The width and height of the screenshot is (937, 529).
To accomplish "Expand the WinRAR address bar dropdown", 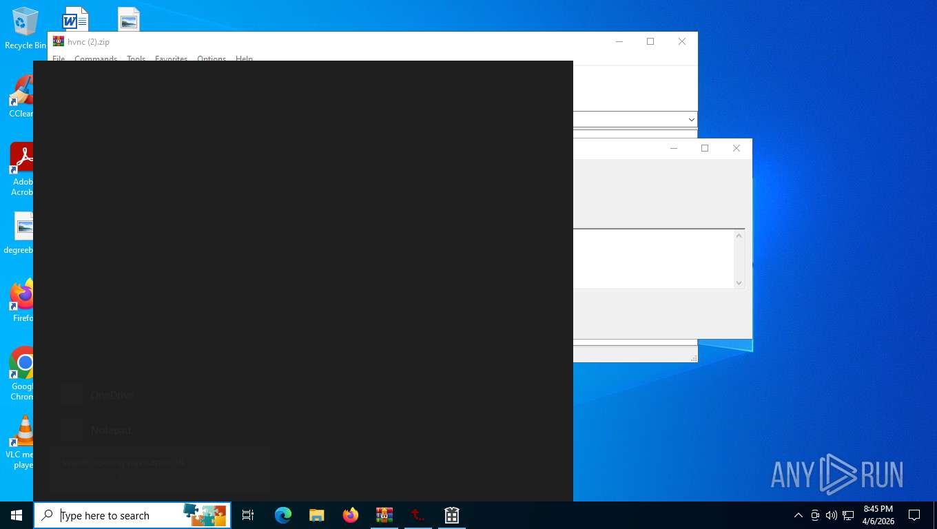I will (x=691, y=119).
